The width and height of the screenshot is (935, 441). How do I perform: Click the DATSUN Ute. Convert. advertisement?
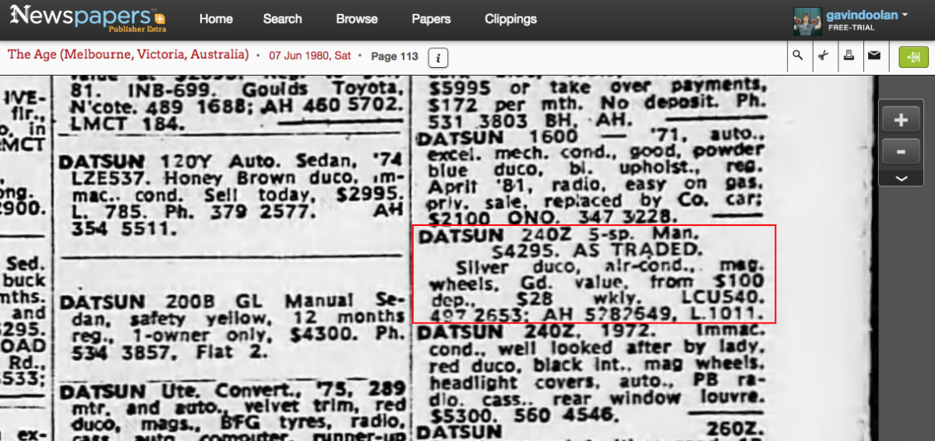pyautogui.click(x=232, y=411)
